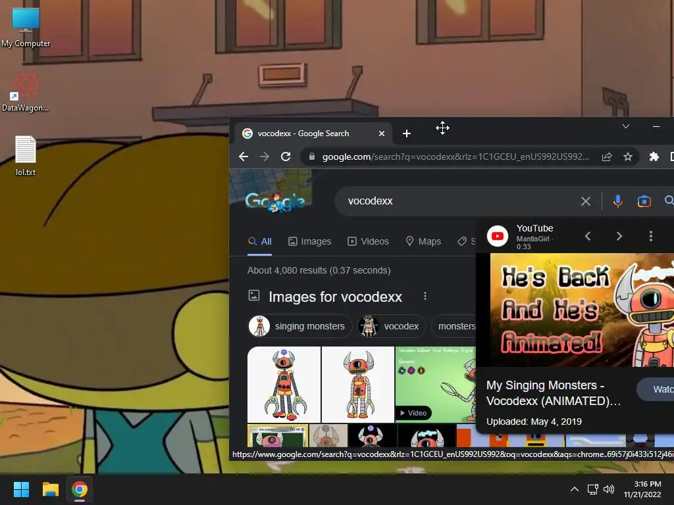Click the MantisGirl channel name
This screenshot has width=674, height=505.
point(532,239)
